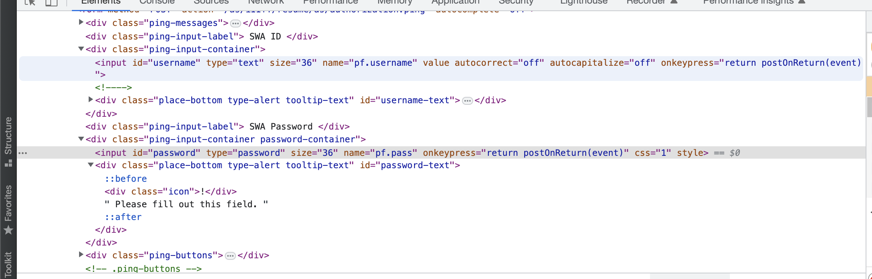Image resolution: width=872 pixels, height=279 pixels.
Task: Select the ::before pseudo-element
Action: [x=126, y=179]
